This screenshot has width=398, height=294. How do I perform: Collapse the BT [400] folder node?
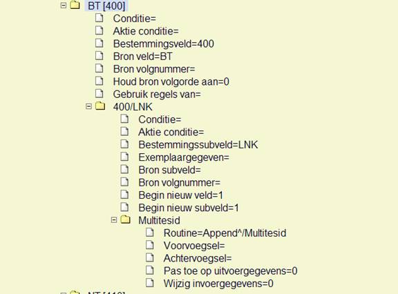point(64,6)
